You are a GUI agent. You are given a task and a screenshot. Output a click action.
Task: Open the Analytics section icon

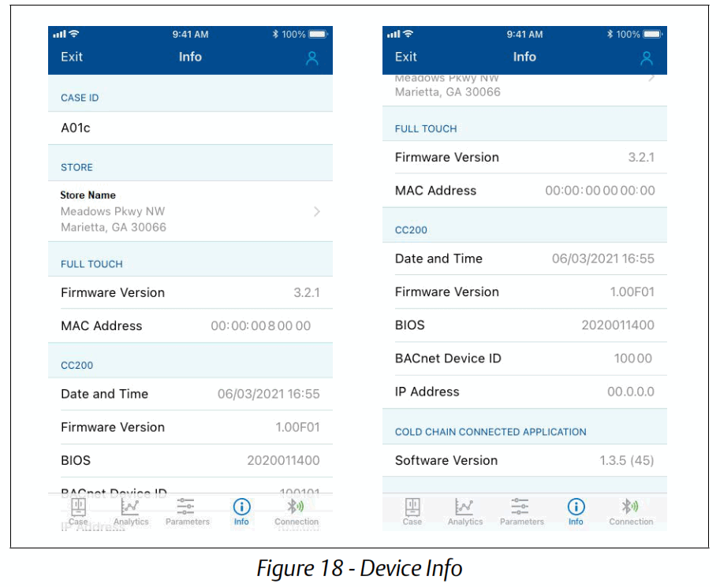click(x=131, y=509)
